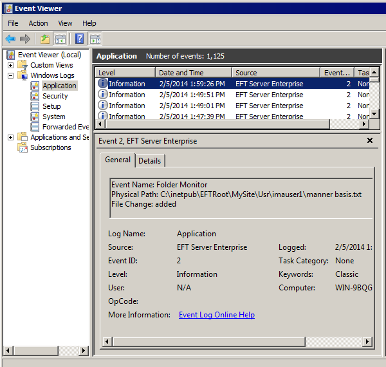Open Event Log Online Help link
Viewport: 386px width, 367px height.
(216, 315)
